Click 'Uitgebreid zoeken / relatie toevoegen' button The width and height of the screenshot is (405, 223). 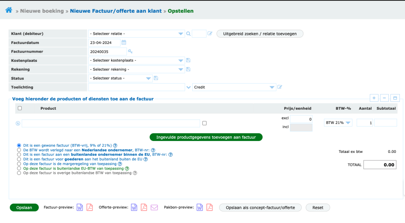coord(260,34)
